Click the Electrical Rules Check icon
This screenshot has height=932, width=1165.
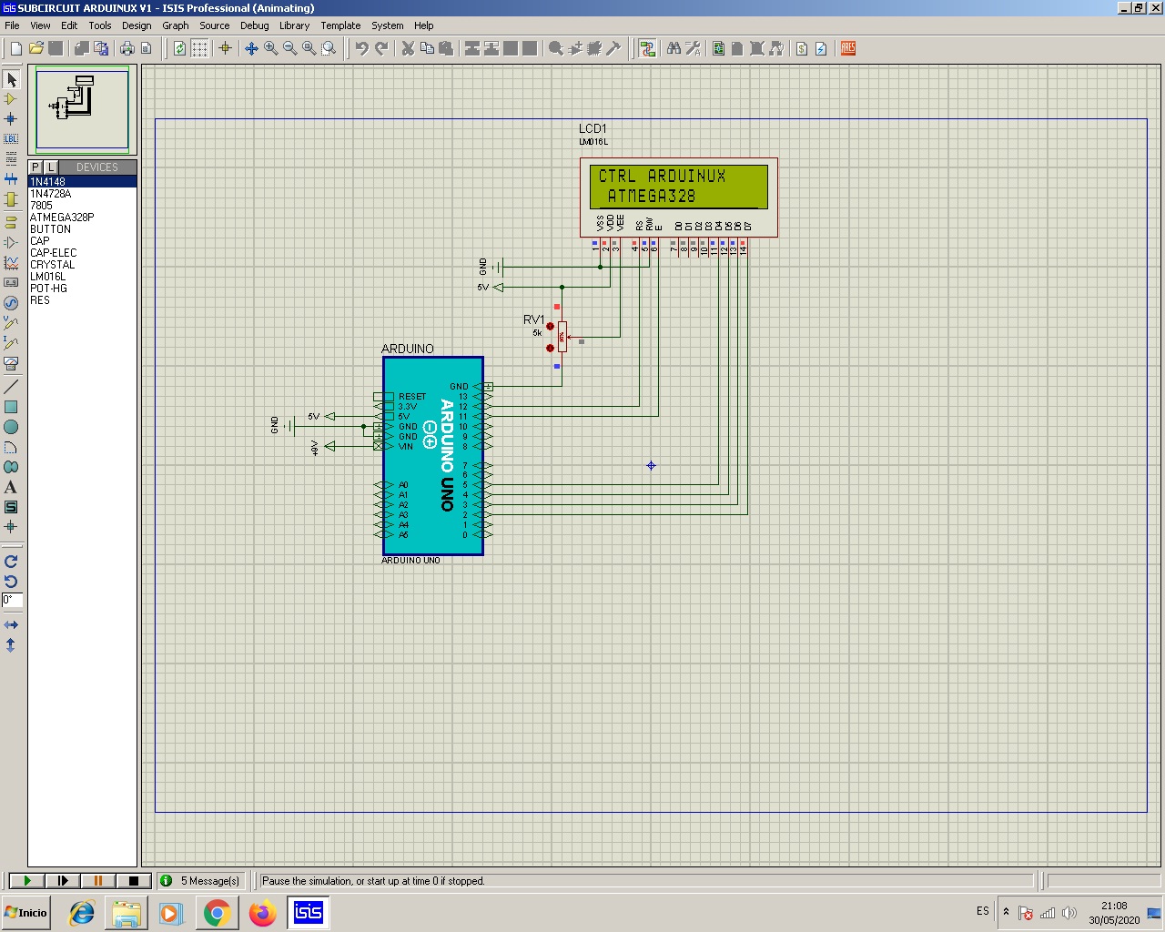click(821, 48)
